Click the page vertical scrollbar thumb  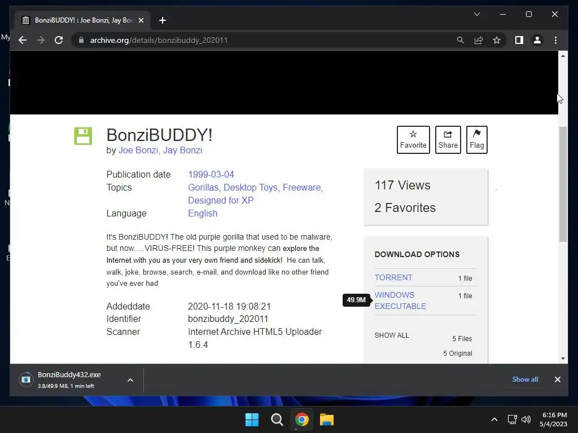563,184
